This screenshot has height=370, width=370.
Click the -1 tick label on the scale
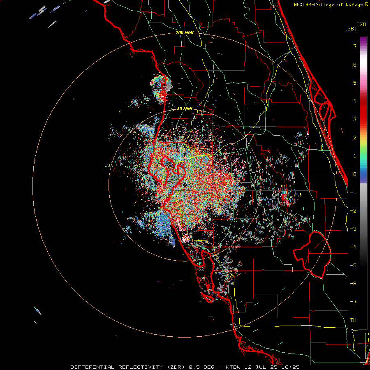pyautogui.click(x=353, y=192)
